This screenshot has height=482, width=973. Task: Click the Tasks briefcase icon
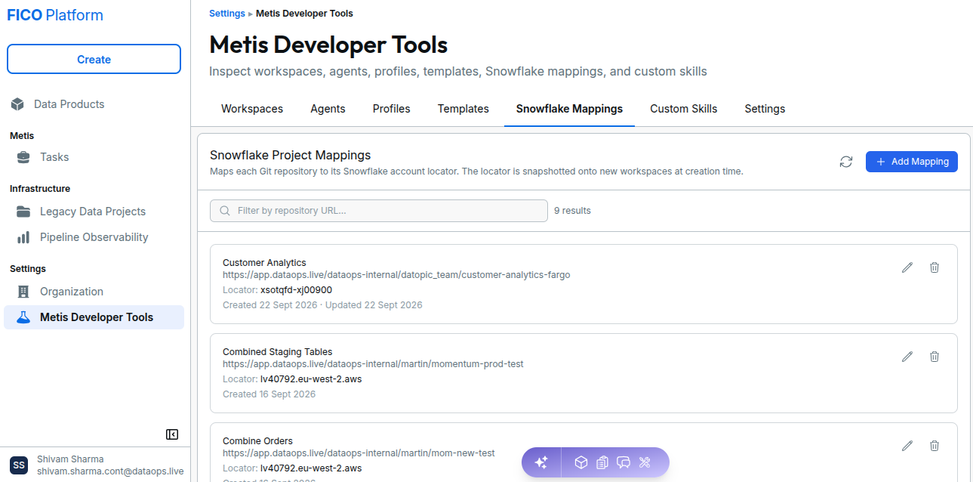(24, 157)
